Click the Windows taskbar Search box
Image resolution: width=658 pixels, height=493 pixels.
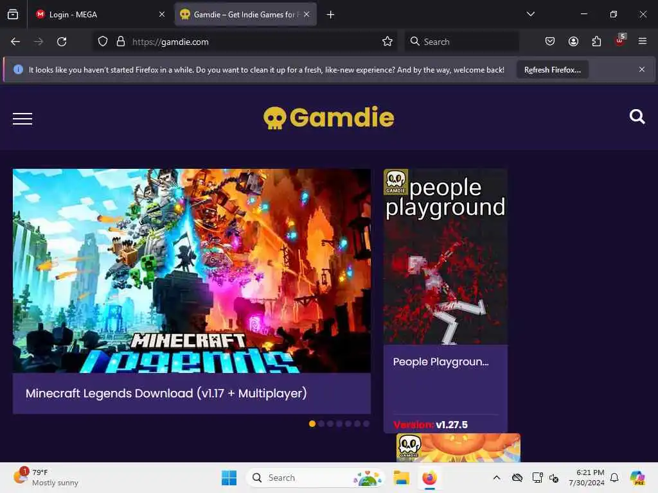click(316, 478)
